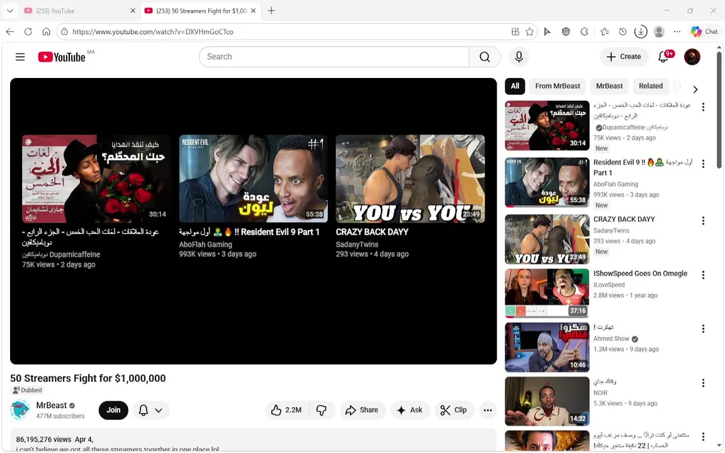This screenshot has height=453, width=725.
Task: Go back with browser back arrow
Action: click(x=10, y=31)
